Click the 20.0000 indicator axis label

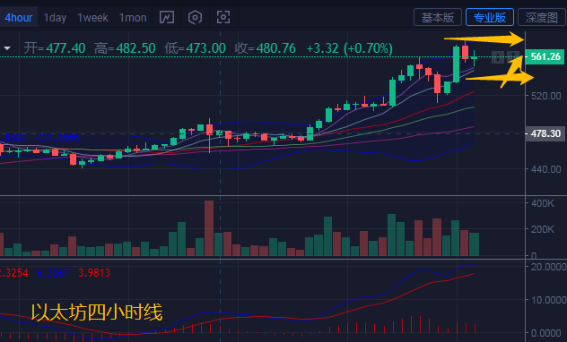[548, 267]
